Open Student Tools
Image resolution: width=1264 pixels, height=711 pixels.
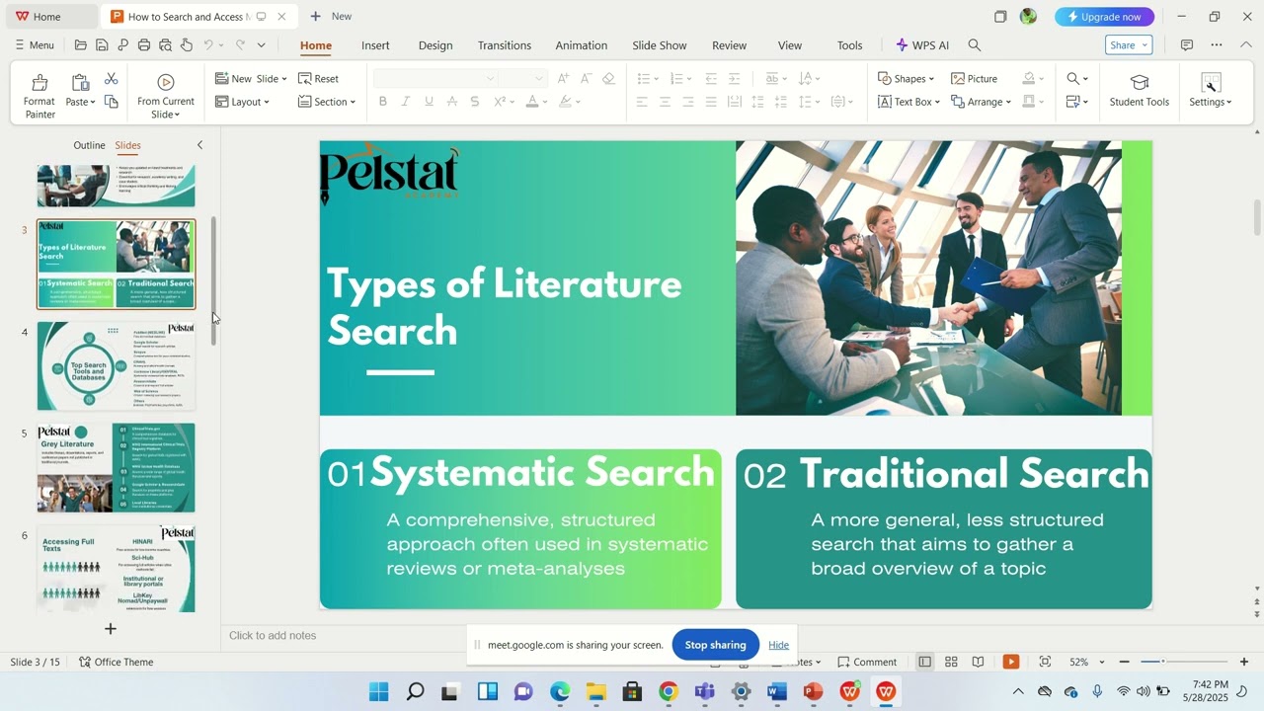(x=1139, y=90)
